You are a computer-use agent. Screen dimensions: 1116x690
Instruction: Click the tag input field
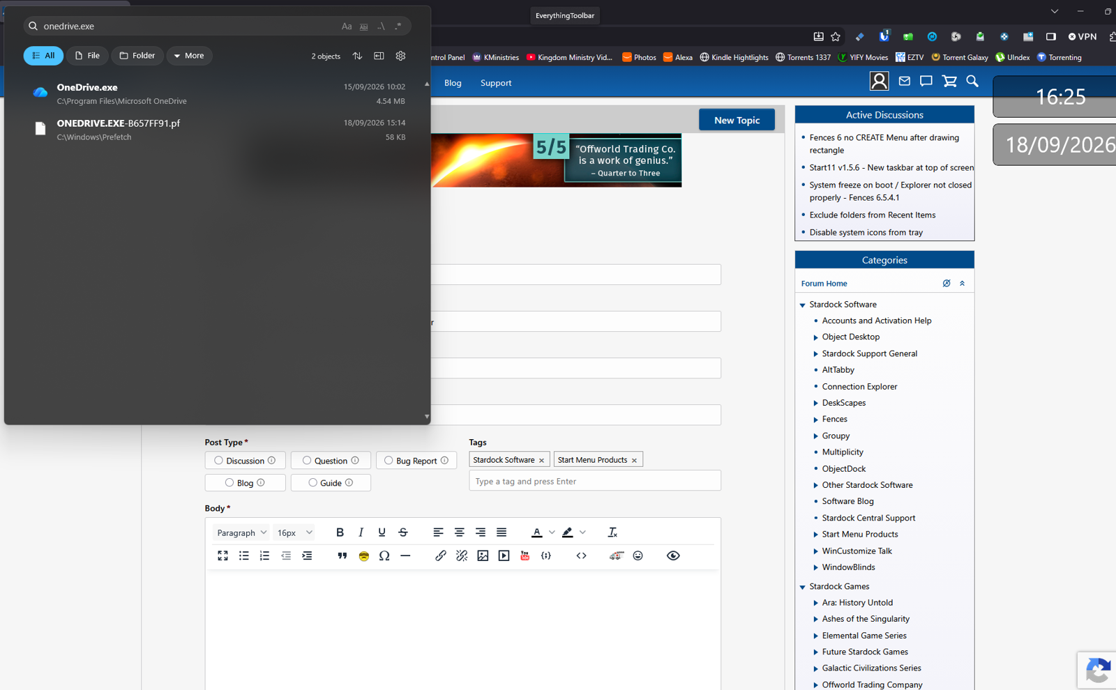click(x=595, y=481)
